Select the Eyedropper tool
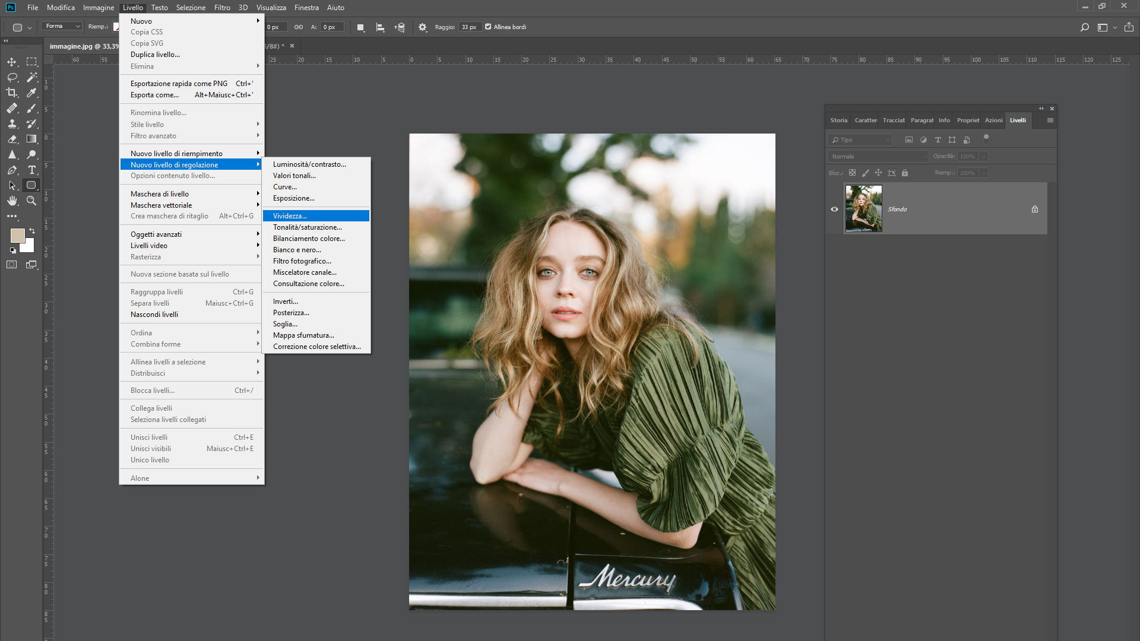Screen dimensions: 1140x641 (31, 93)
